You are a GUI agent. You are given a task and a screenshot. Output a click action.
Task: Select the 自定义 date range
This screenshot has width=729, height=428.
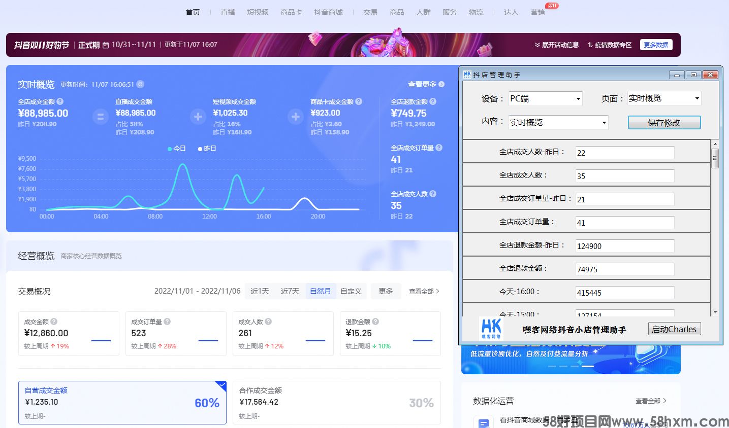click(351, 291)
